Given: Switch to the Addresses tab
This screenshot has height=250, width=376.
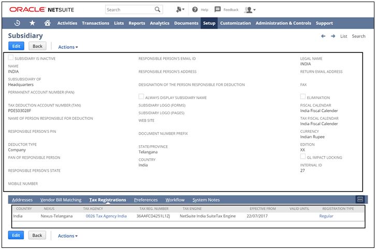Looking at the screenshot, I should [x=22, y=200].
